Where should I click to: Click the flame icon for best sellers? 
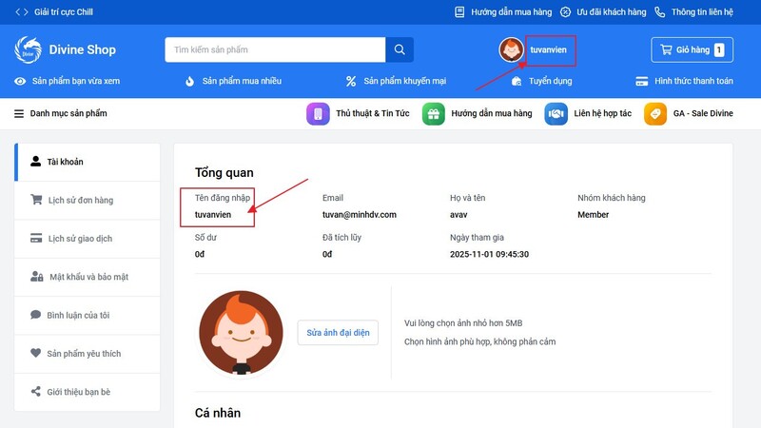pos(189,81)
